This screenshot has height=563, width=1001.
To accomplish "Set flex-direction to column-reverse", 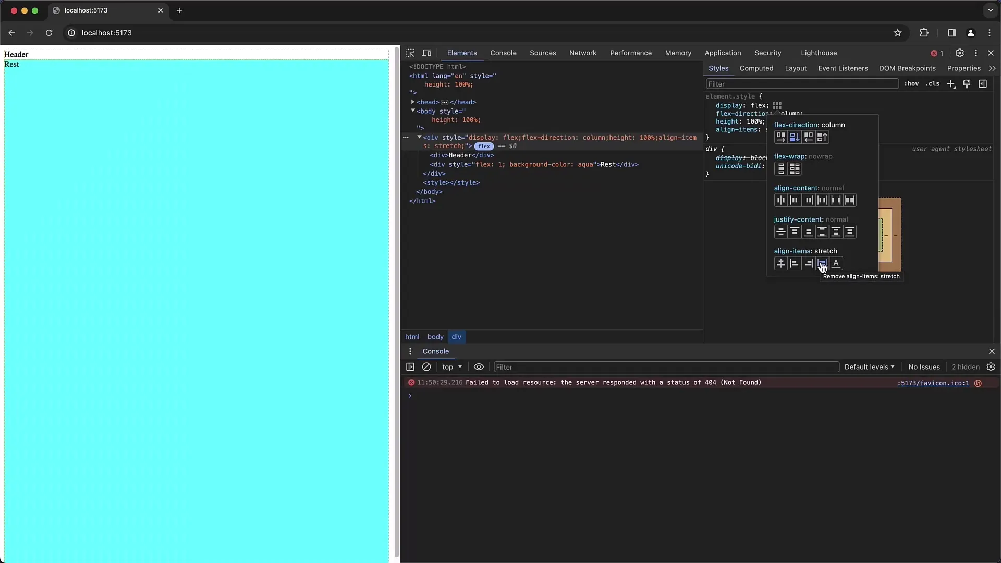I will point(822,137).
